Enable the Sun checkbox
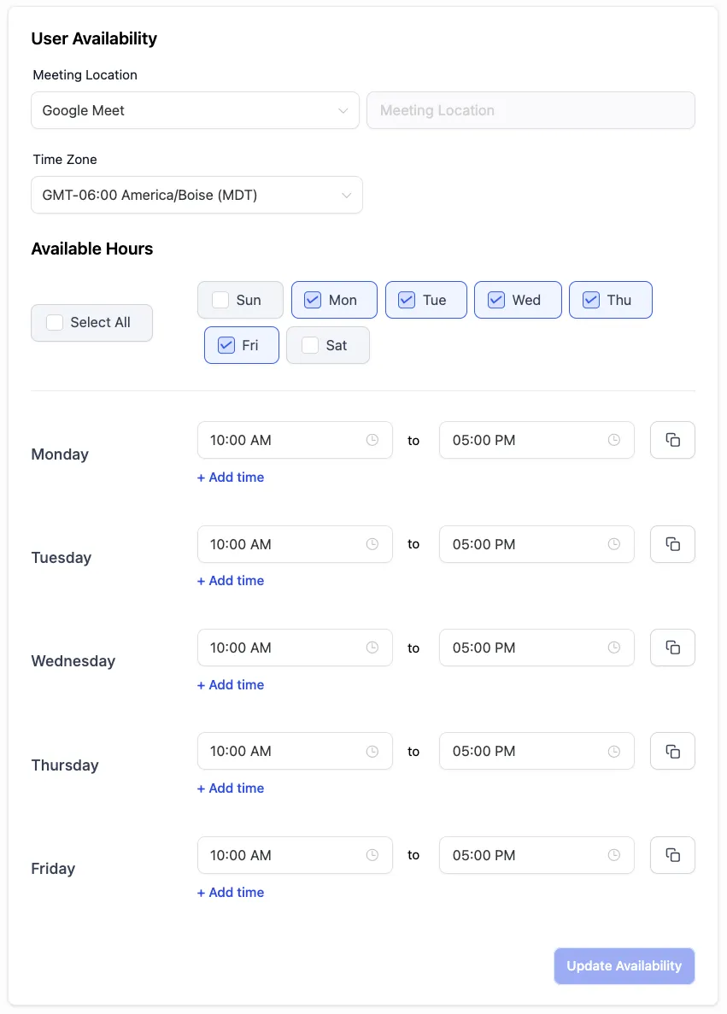The image size is (727, 1014). 220,300
